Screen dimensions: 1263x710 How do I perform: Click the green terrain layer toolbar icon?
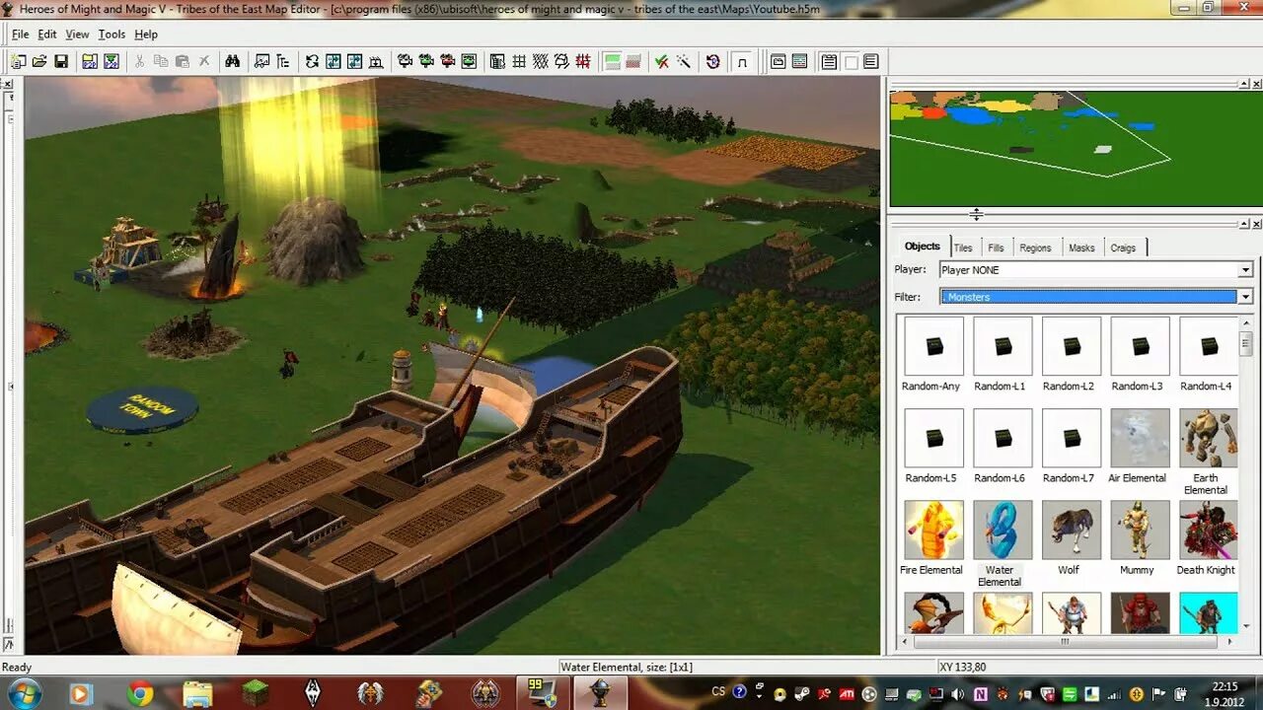point(612,61)
